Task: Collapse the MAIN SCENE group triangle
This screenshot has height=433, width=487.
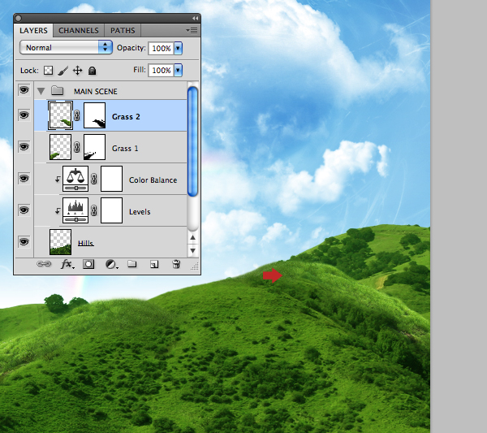Action: pos(41,91)
